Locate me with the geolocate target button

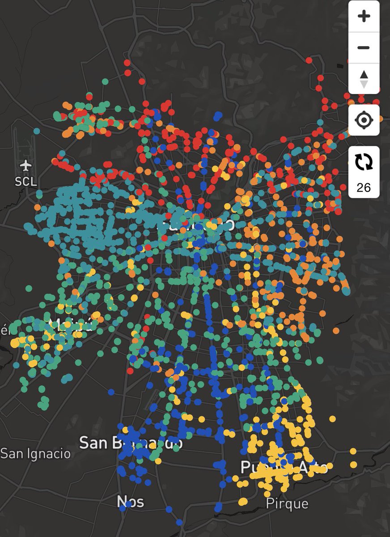tap(364, 120)
